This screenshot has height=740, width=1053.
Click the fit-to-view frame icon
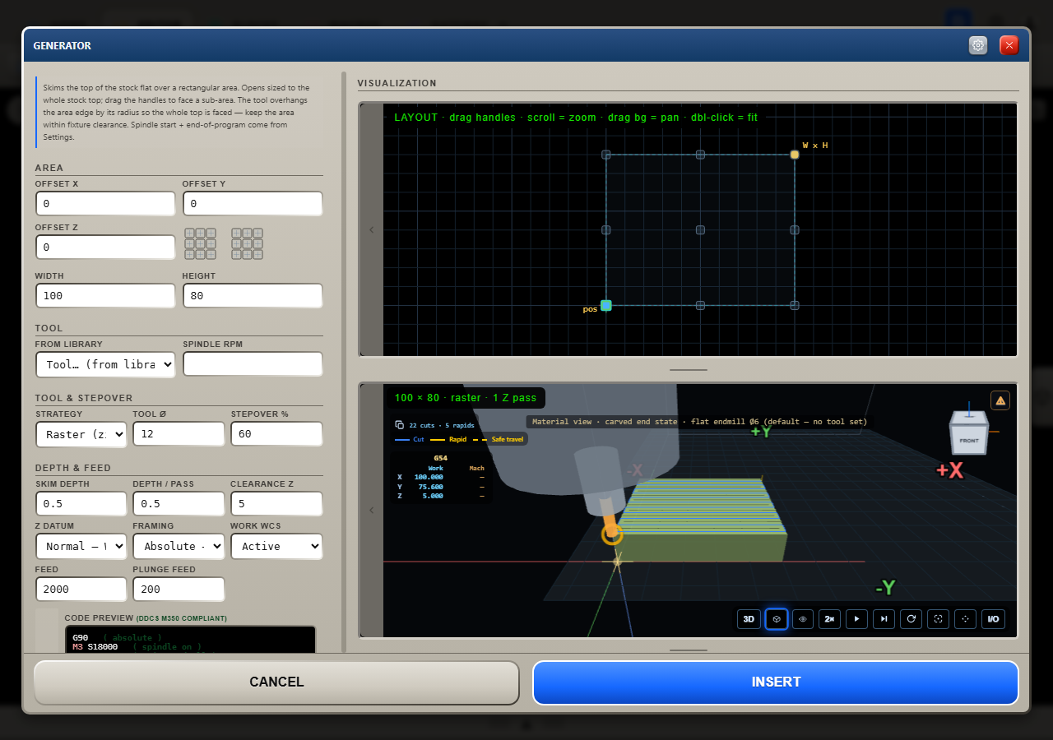tap(938, 619)
